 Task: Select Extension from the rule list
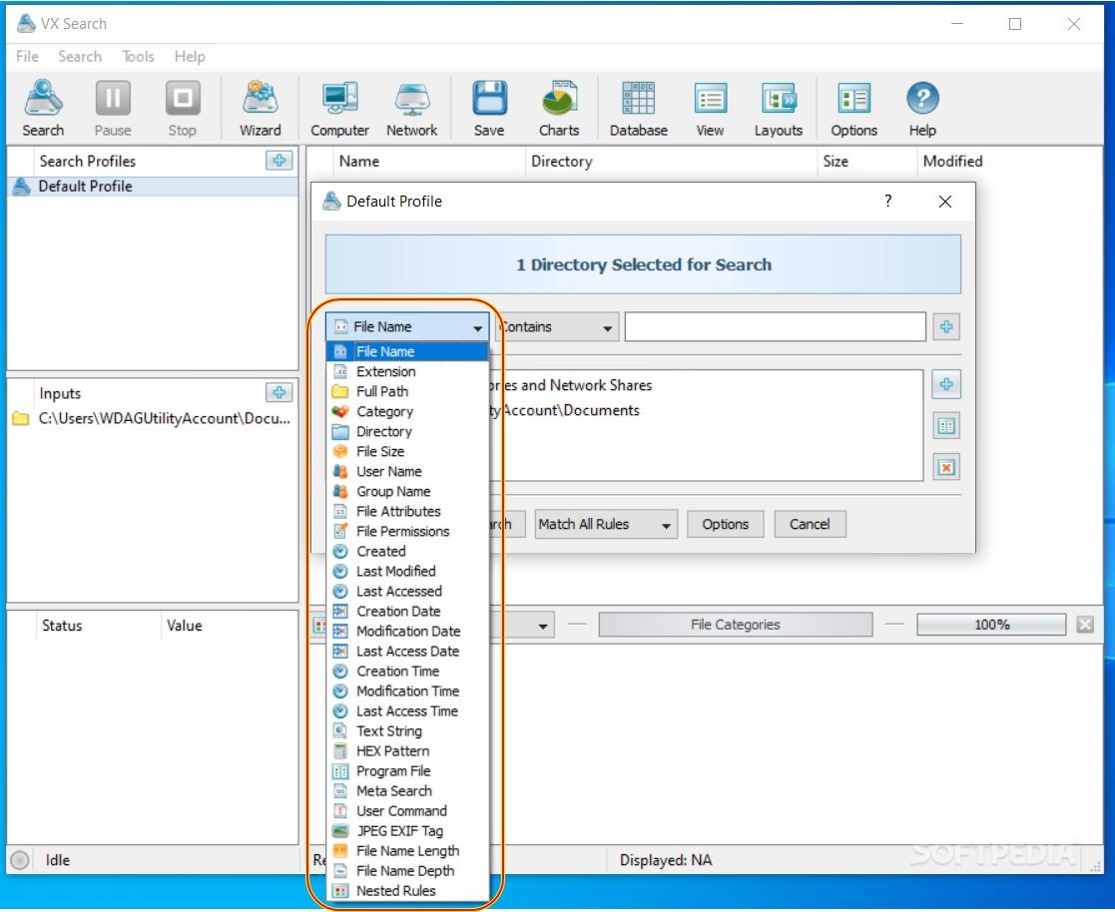tap(407, 372)
